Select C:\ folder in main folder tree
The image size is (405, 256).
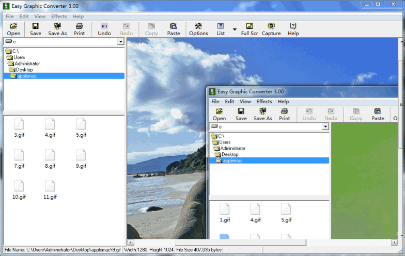(12, 51)
